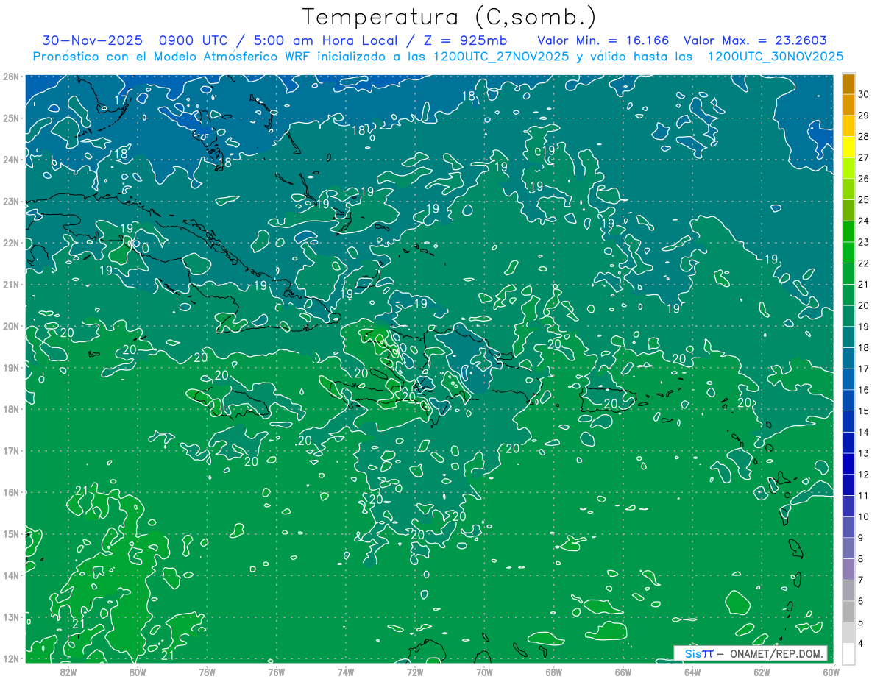Click the legend scale value 25
Image resolution: width=883 pixels, height=682 pixels.
pos(863,200)
